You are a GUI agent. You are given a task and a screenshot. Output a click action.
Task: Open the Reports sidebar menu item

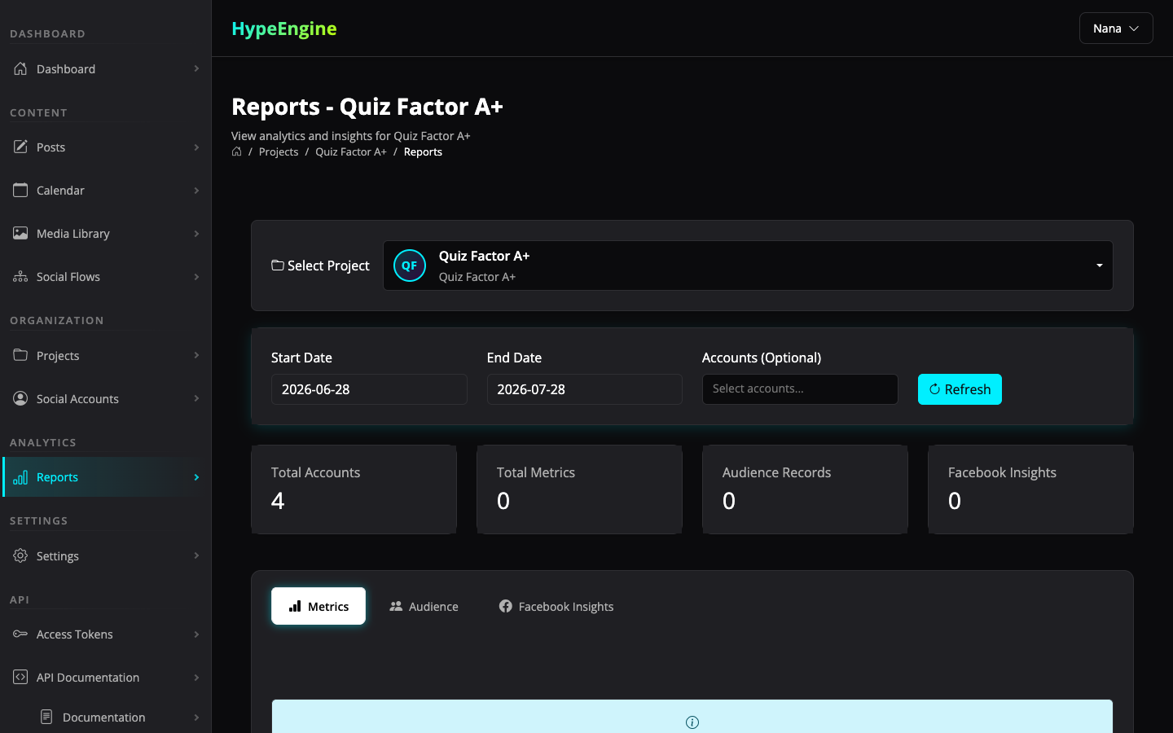pos(106,477)
